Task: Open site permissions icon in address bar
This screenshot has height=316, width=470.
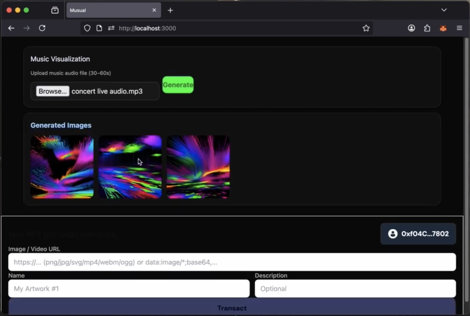Action: [x=111, y=28]
